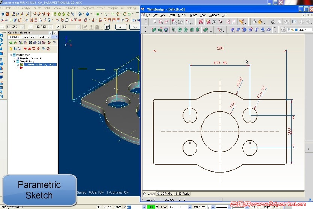313x209 pixels.
Task: Click the top view gview icon
Action: click(55, 14)
